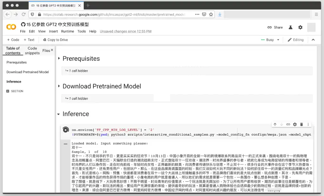Click Copy to Drive button
This screenshot has width=324, height=196.
tap(56, 40)
